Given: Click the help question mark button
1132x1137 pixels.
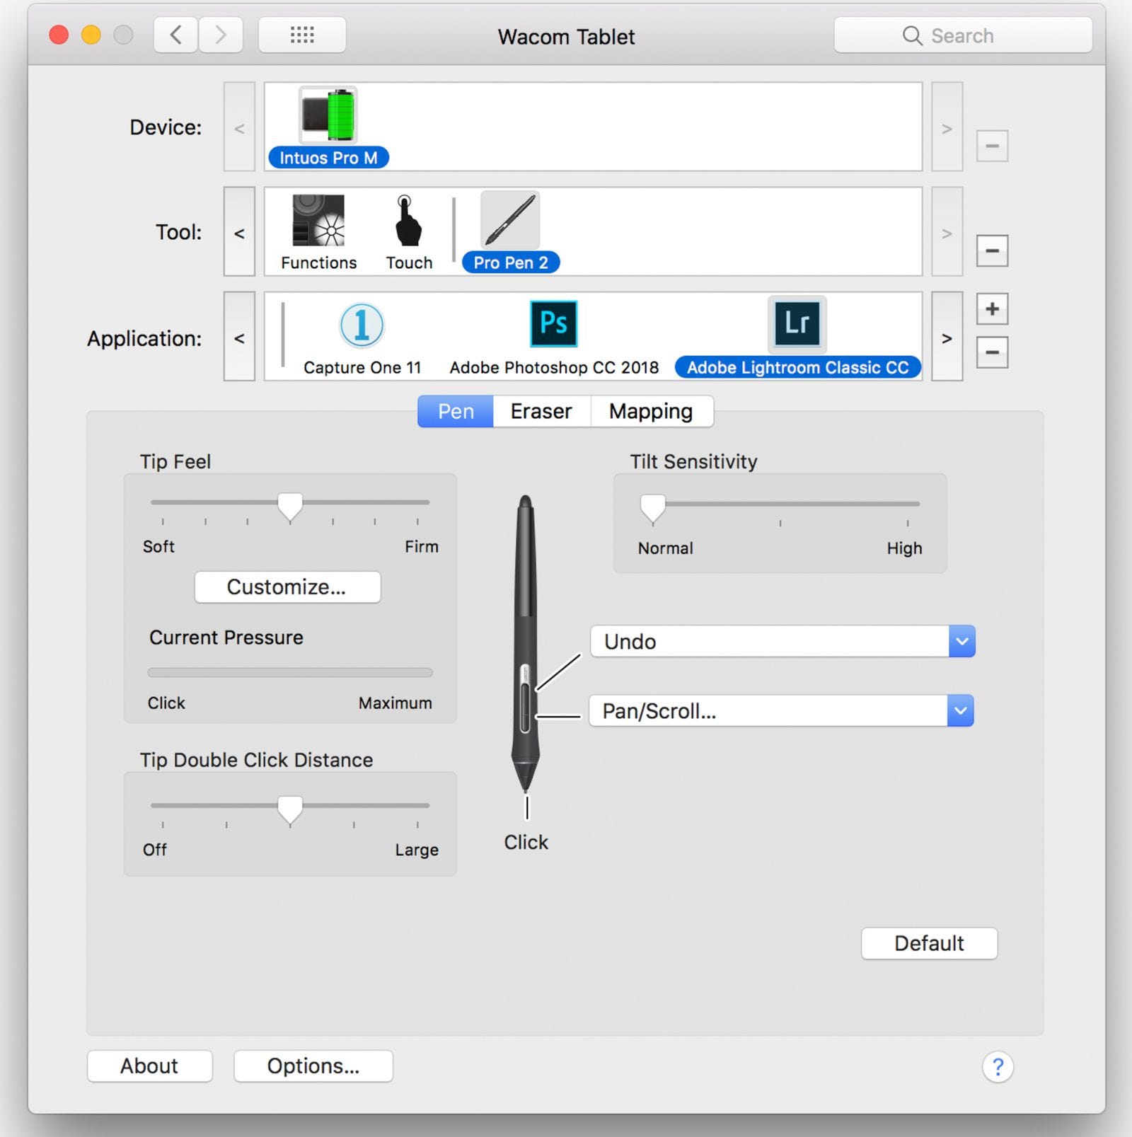Looking at the screenshot, I should (x=998, y=1066).
